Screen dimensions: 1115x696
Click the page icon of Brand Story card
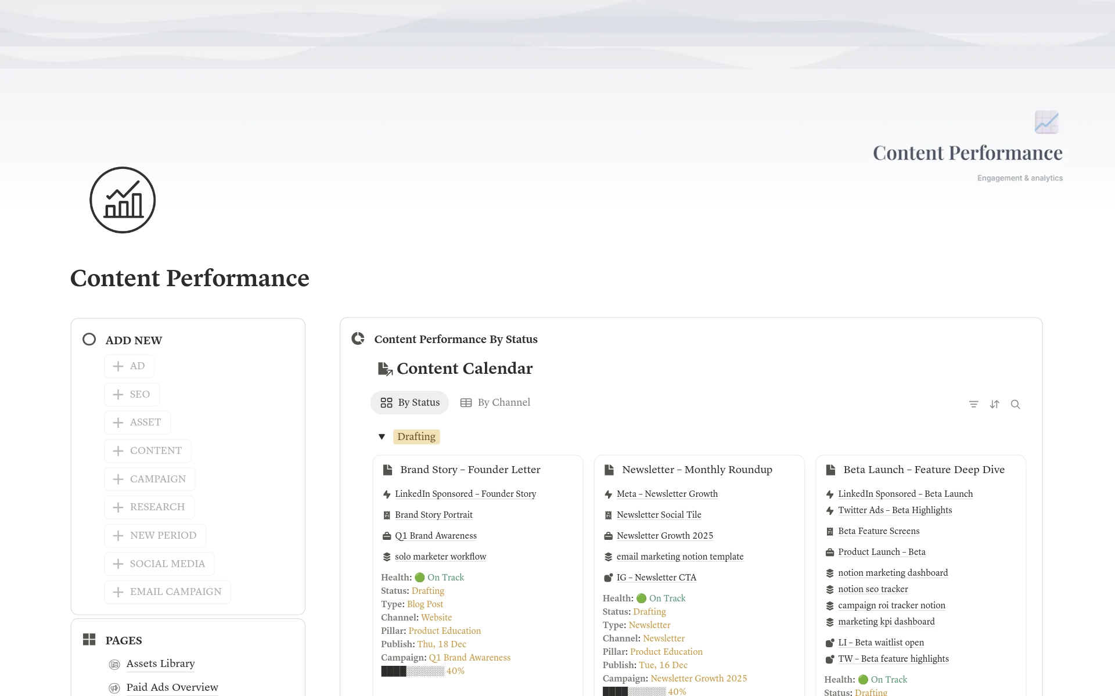click(387, 470)
